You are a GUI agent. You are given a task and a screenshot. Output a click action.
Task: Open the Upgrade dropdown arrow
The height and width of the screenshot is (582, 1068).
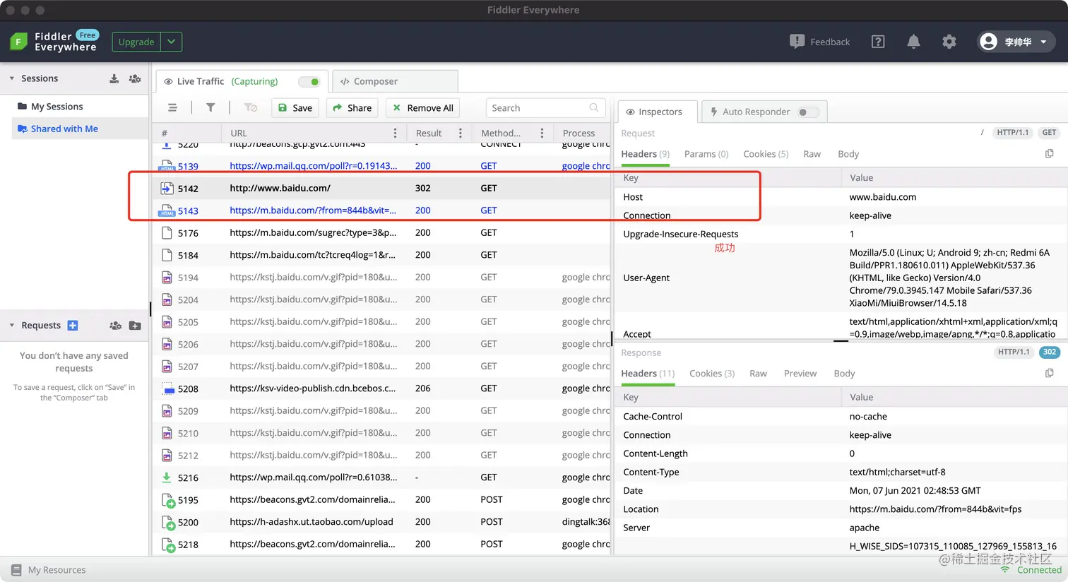coord(172,42)
